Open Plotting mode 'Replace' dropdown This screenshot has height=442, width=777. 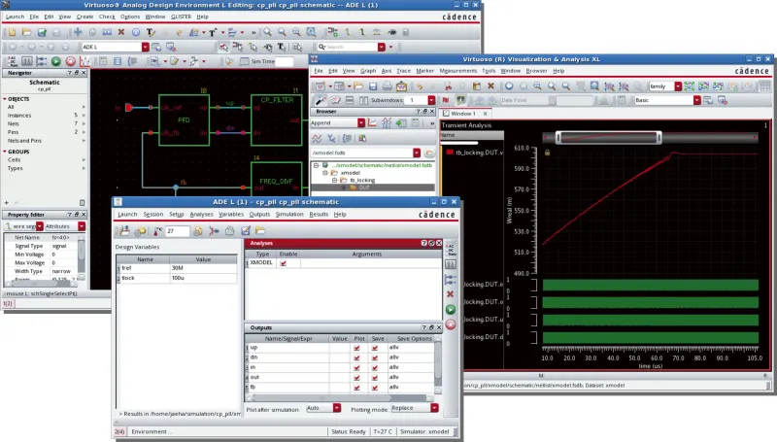point(434,408)
